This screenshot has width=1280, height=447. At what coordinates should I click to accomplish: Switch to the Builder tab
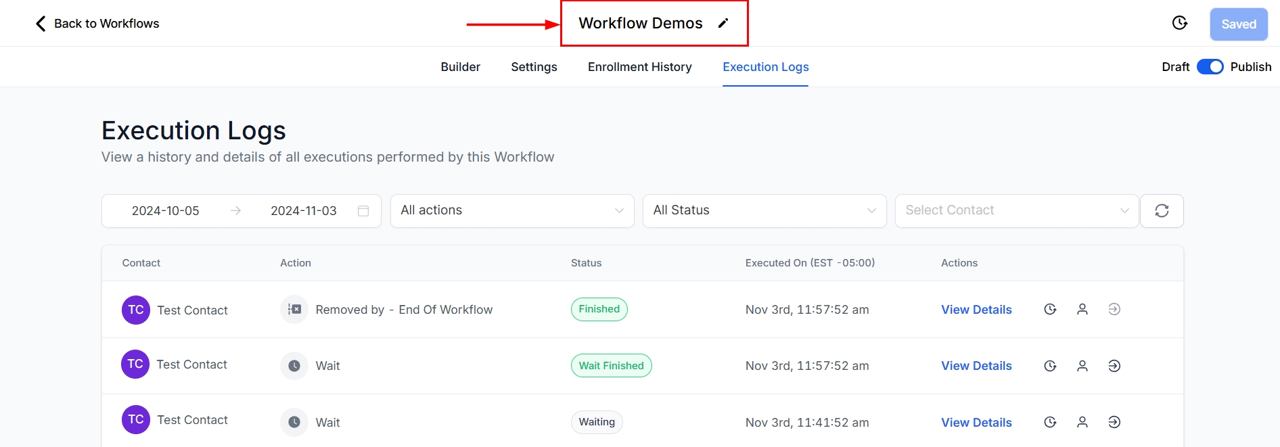460,67
